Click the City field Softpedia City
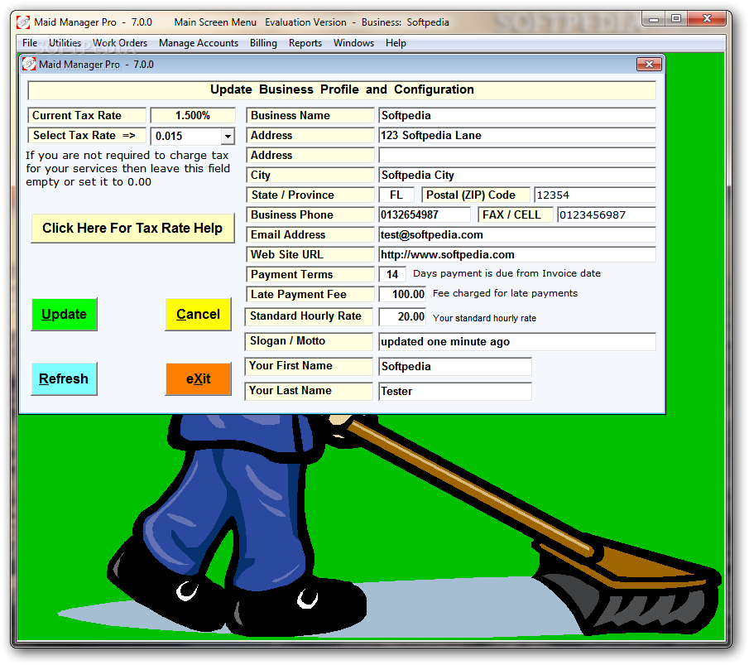This screenshot has width=749, height=665. pyautogui.click(x=516, y=175)
